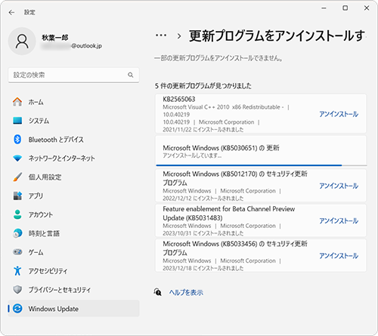Image resolution: width=378 pixels, height=336 pixels.
Task: Maximize the 設定 window
Action: tap(345, 8)
